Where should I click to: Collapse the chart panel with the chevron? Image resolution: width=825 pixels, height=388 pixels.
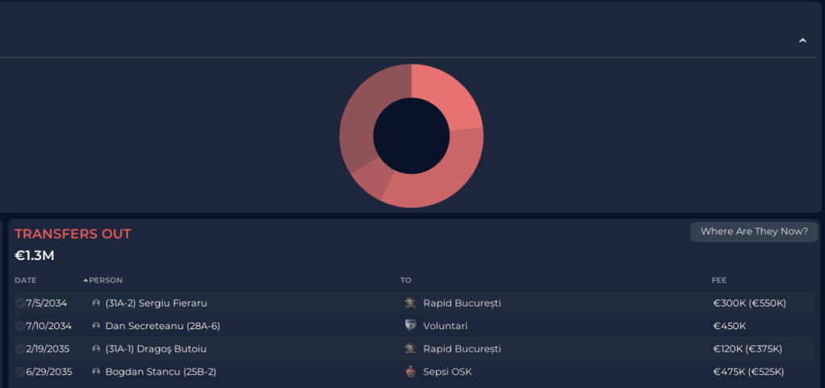tap(802, 40)
